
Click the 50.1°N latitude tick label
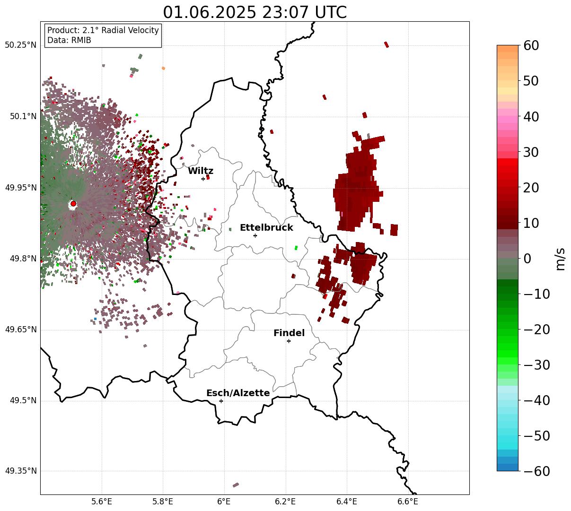point(23,116)
